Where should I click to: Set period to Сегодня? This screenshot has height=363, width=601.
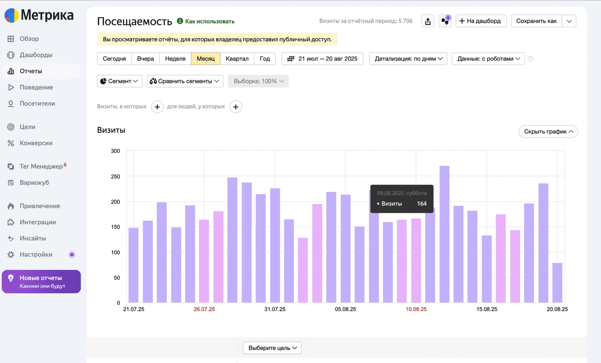coord(114,59)
